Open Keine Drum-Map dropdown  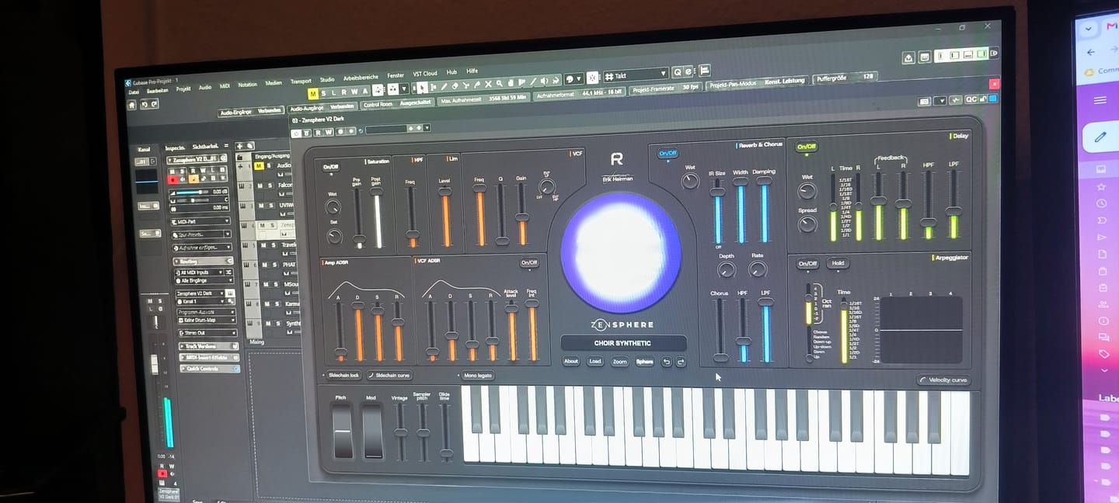(x=205, y=320)
